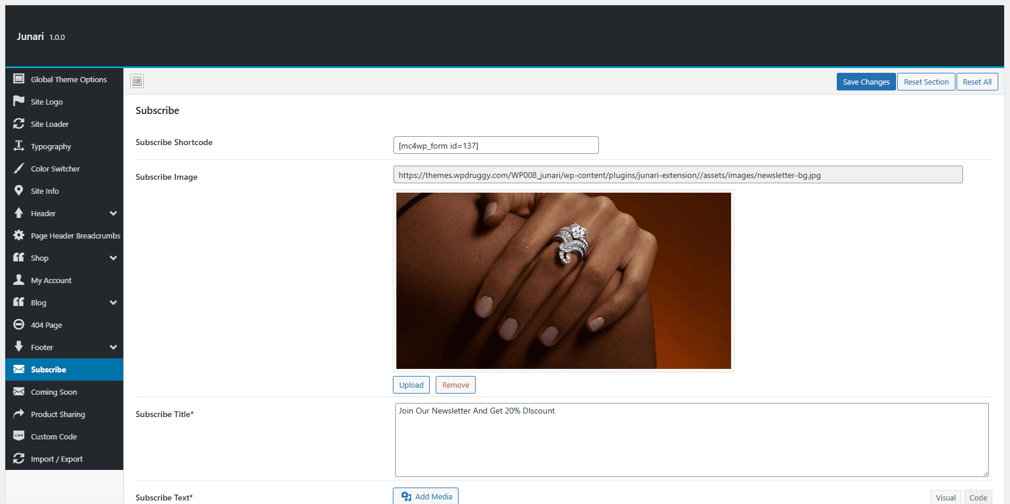Expand the Blog submenu chevron
Image resolution: width=1010 pixels, height=504 pixels.
pos(113,303)
